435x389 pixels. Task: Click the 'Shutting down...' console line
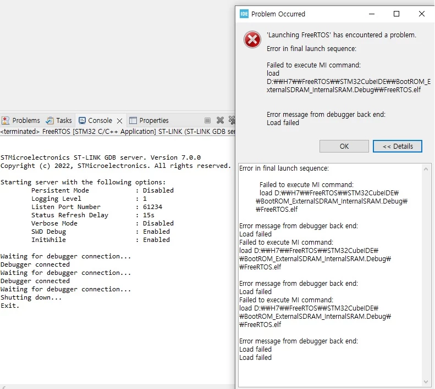pyautogui.click(x=31, y=297)
